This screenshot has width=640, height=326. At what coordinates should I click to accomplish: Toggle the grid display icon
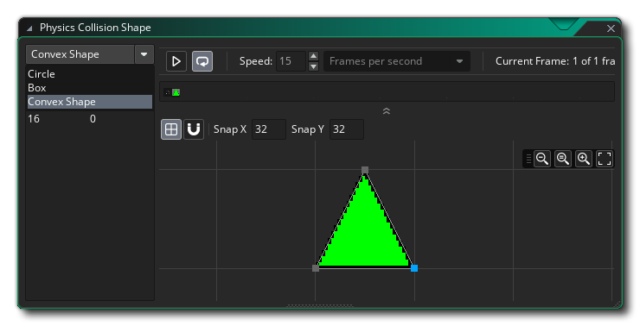tap(171, 129)
